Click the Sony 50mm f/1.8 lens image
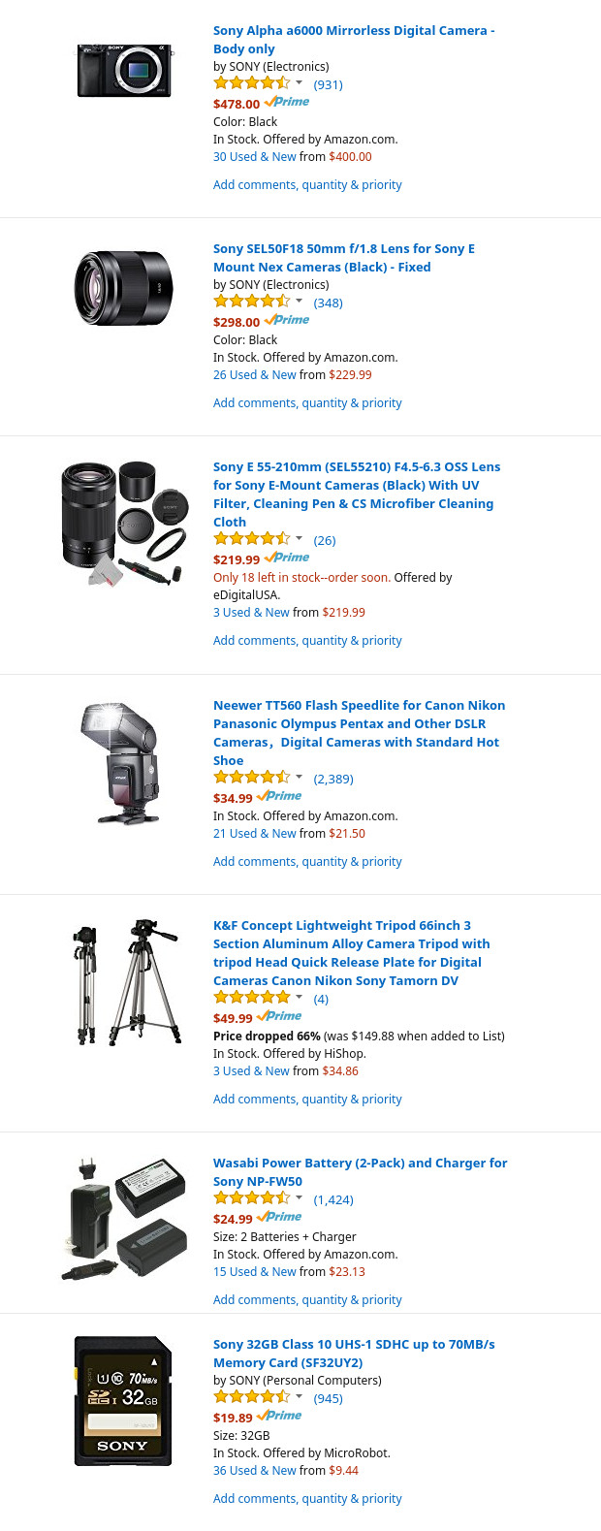This screenshot has height=1531, width=601. tap(124, 289)
